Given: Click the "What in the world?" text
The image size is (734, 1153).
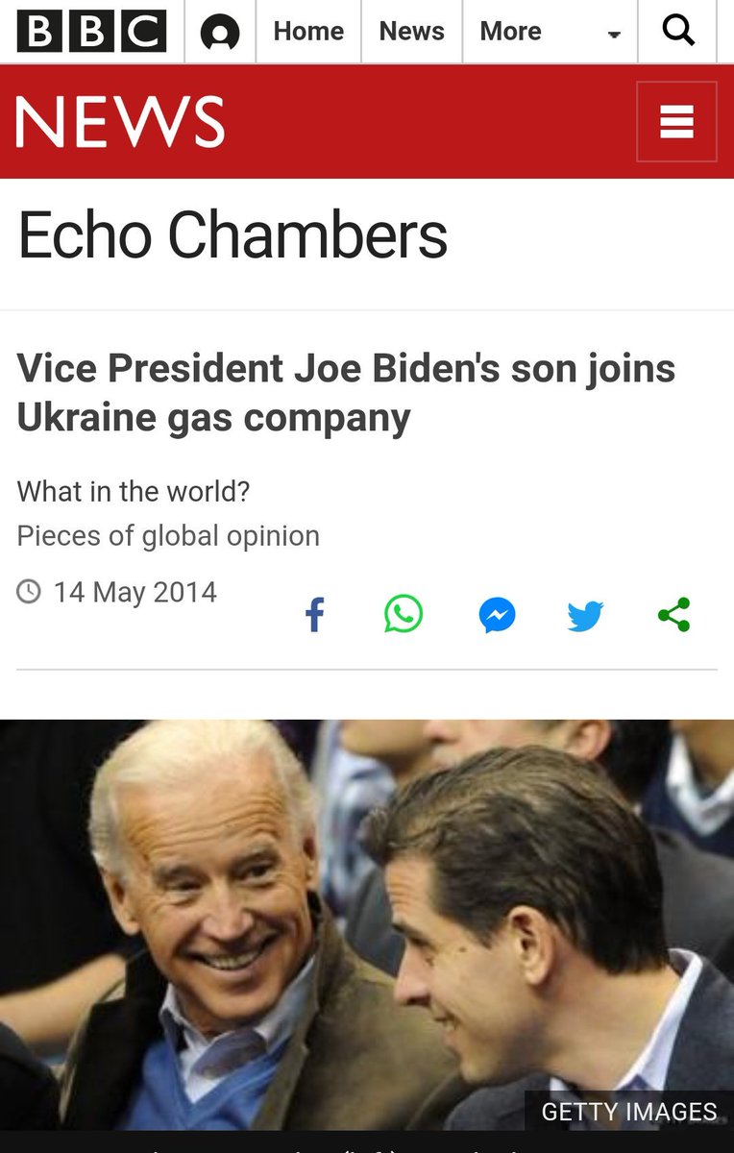Looking at the screenshot, I should click(x=134, y=492).
